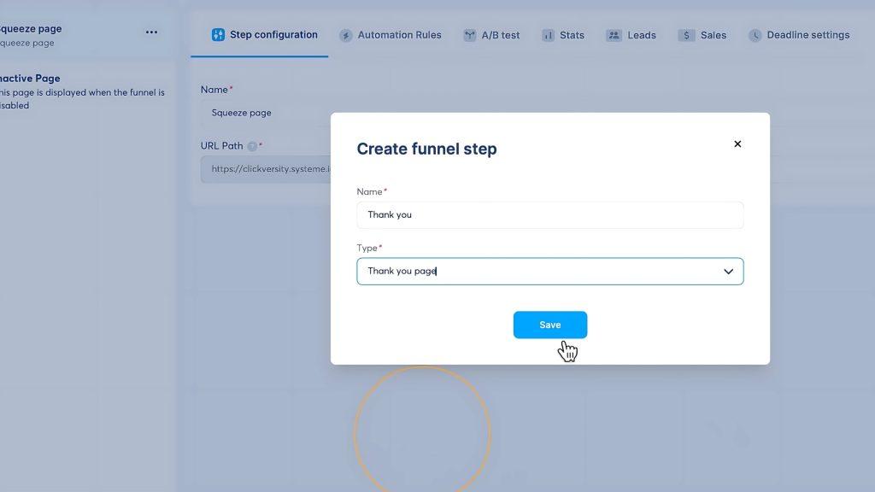Screen dimensions: 875x492
Task: Click the Deadline settings clock icon
Action: pyautogui.click(x=755, y=36)
